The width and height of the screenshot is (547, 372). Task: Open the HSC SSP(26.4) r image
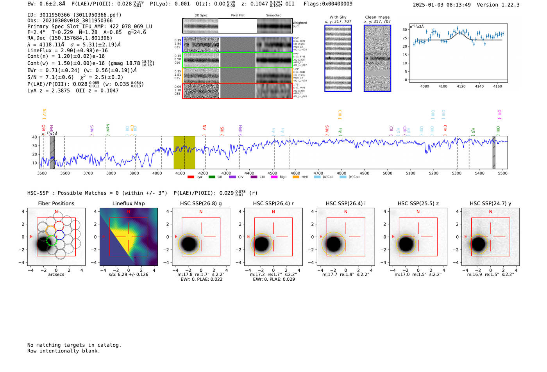273,237
